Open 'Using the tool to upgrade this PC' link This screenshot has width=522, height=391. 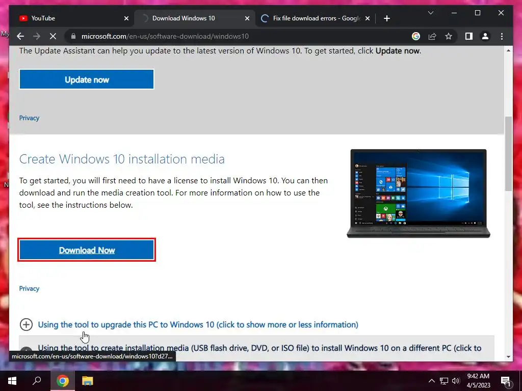[x=198, y=324]
